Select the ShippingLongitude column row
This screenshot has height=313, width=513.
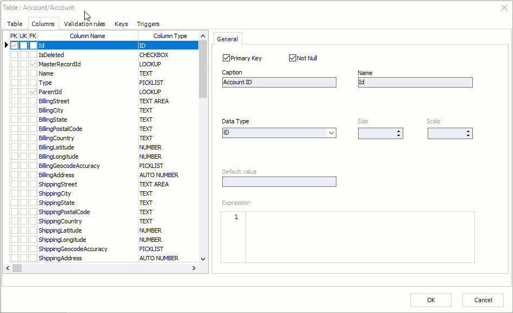(104, 240)
